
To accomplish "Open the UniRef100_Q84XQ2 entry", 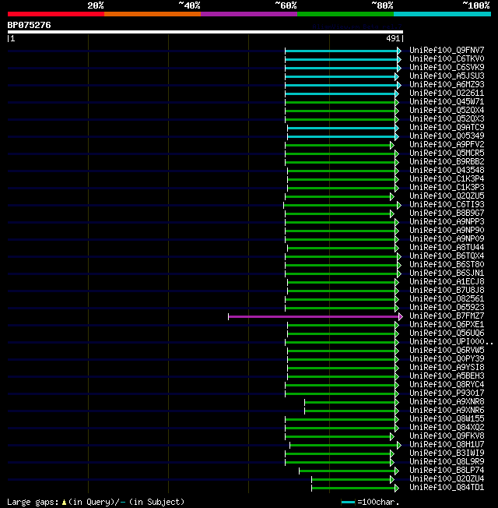I will click(447, 428).
